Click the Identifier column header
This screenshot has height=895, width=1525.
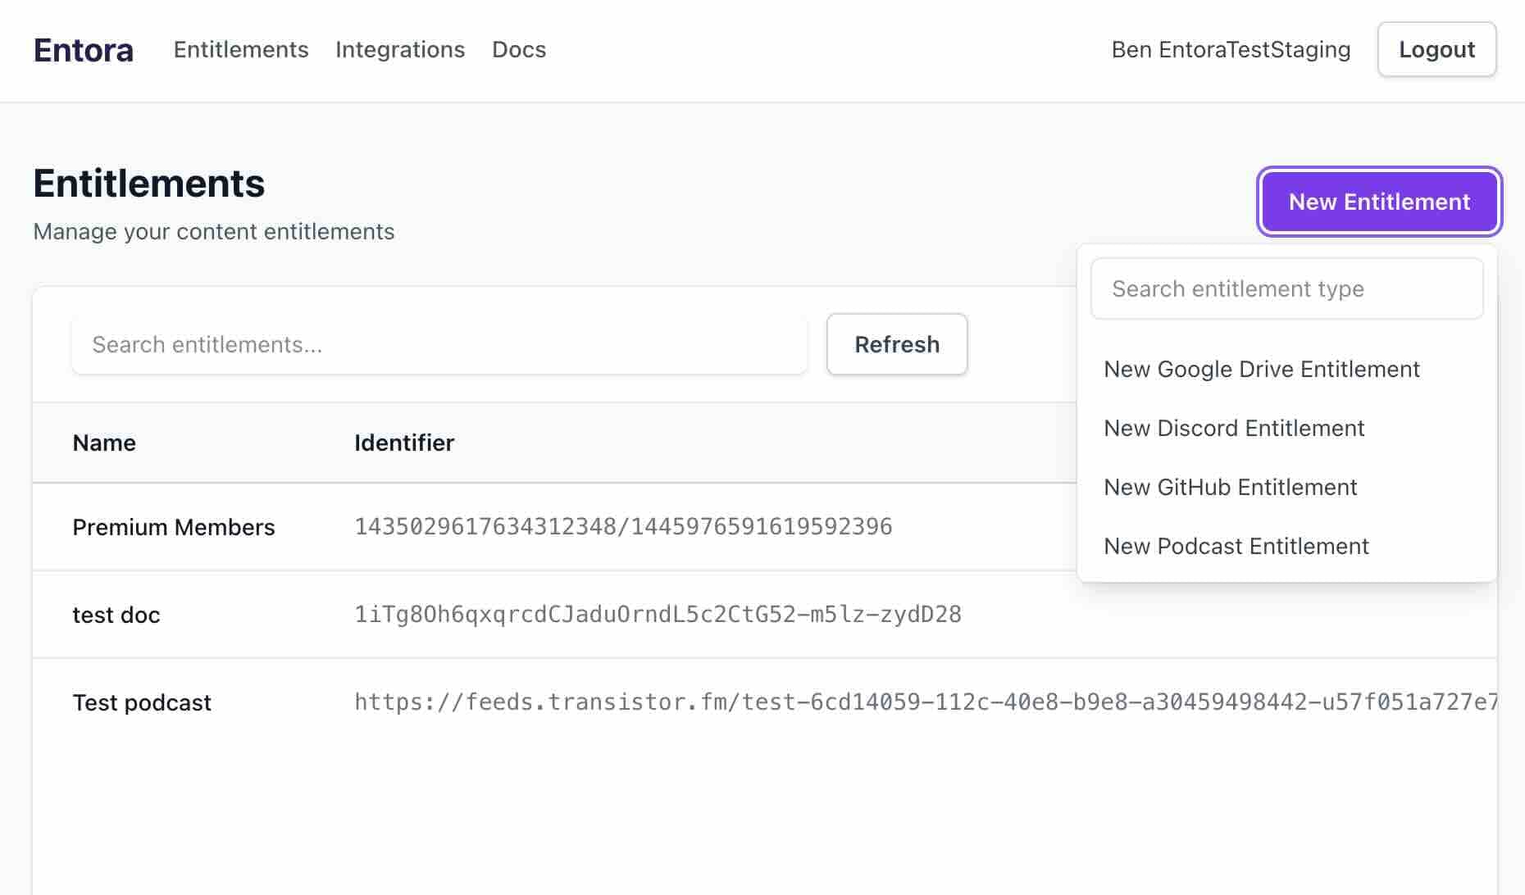click(x=404, y=443)
